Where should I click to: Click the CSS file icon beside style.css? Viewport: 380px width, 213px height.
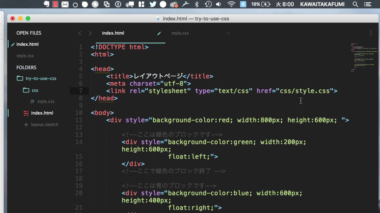tap(32, 101)
